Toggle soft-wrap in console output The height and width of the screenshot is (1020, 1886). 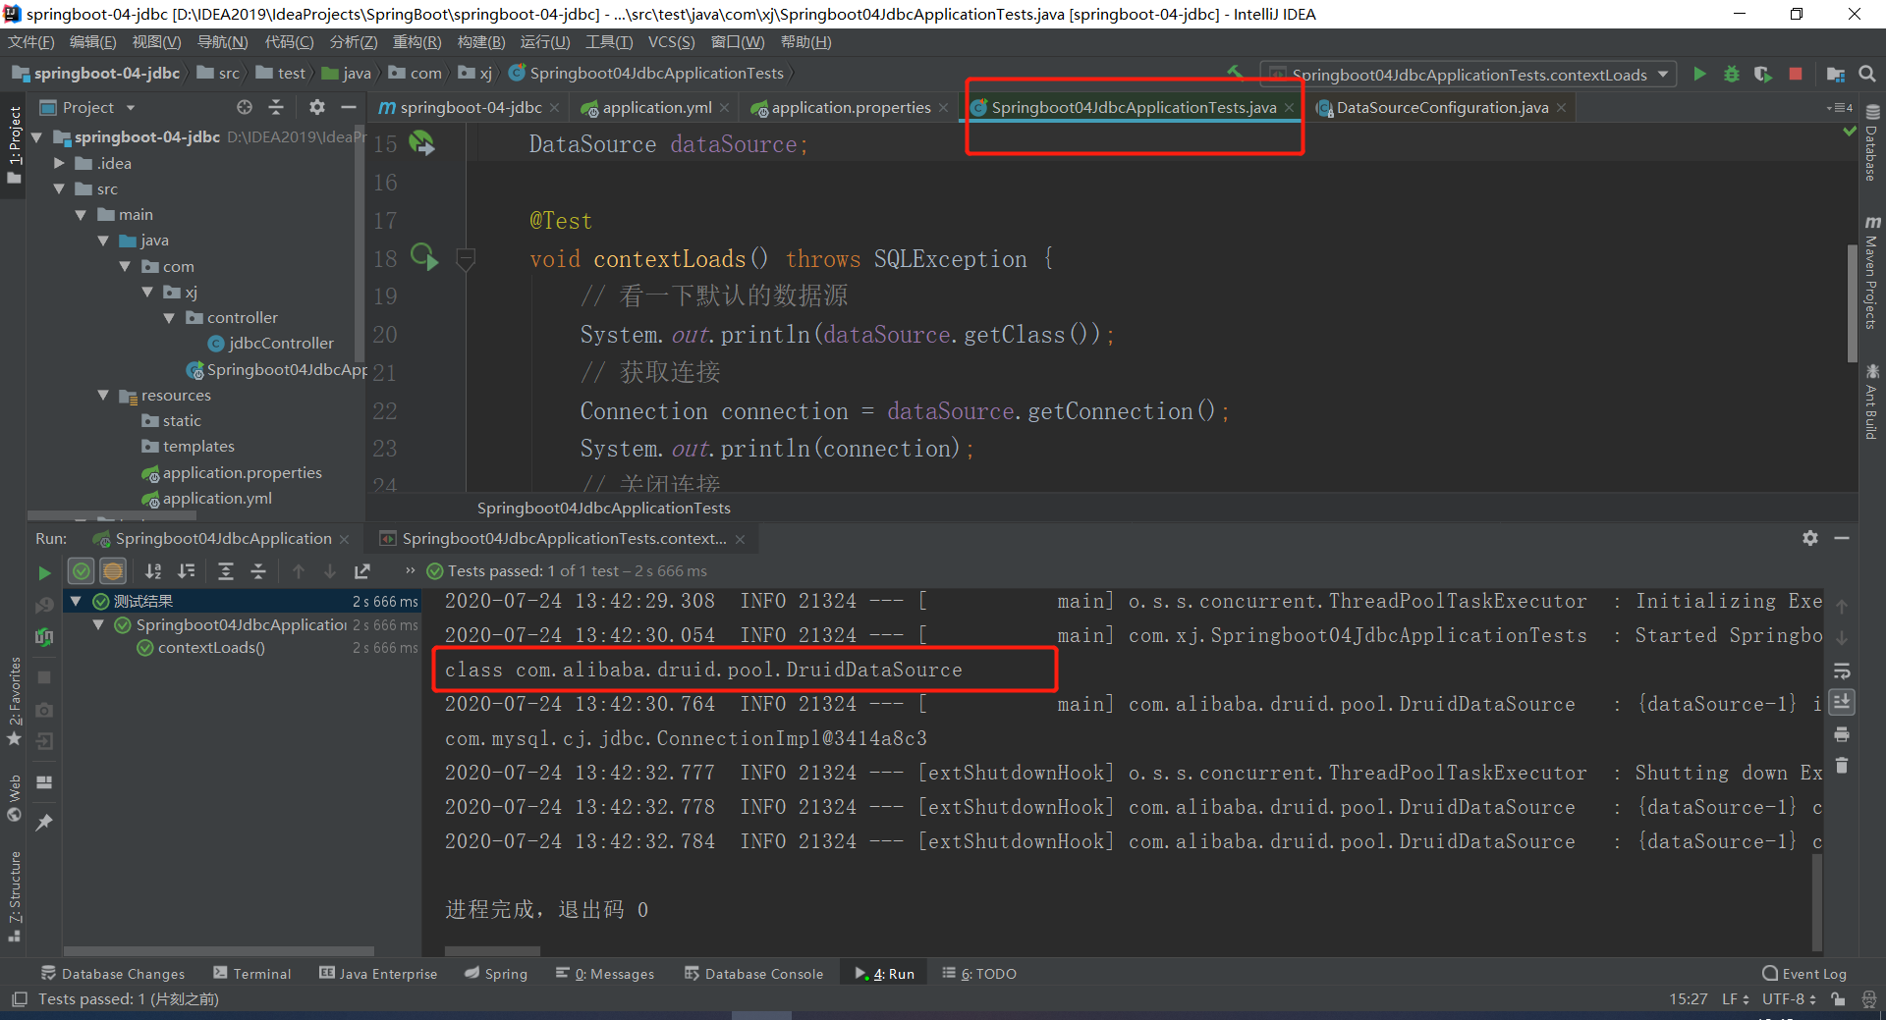(1842, 671)
